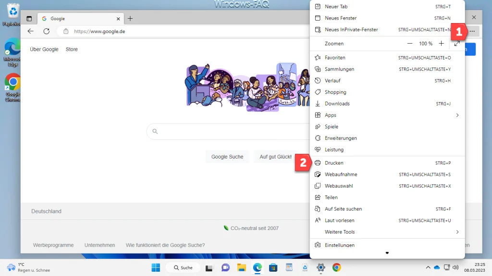Select Neuer Tab menu entry

click(x=387, y=7)
